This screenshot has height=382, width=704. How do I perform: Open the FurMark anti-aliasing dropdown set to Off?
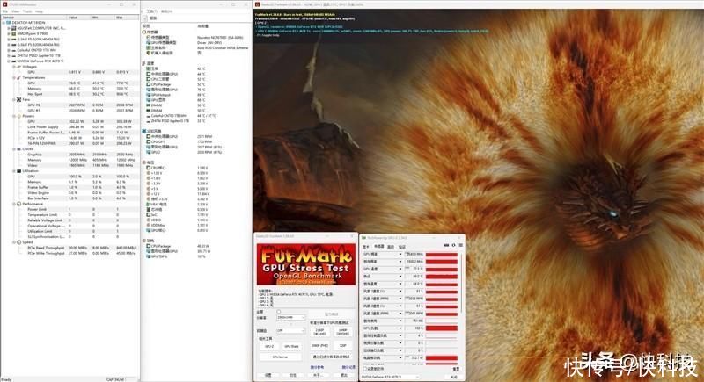tap(290, 331)
